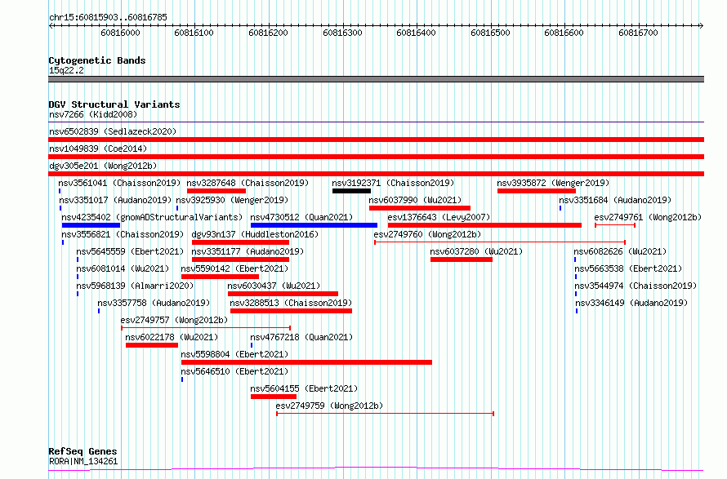Click the nsv6081014 (Wu2021) label
The height and width of the screenshot is (479, 727).
coord(123,268)
